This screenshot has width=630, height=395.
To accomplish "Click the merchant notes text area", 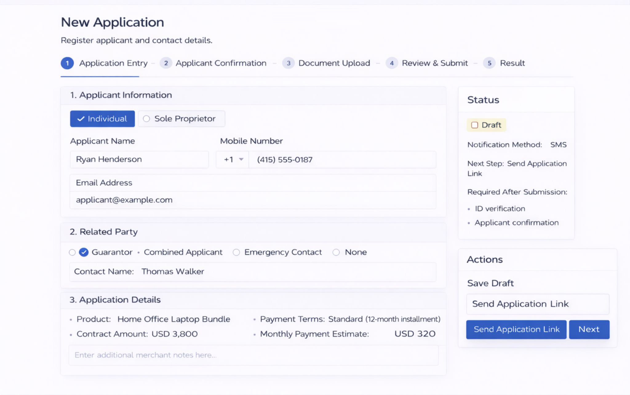I will 253,355.
